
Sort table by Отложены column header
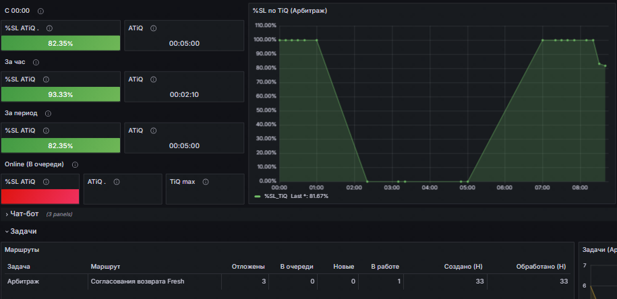tap(248, 267)
